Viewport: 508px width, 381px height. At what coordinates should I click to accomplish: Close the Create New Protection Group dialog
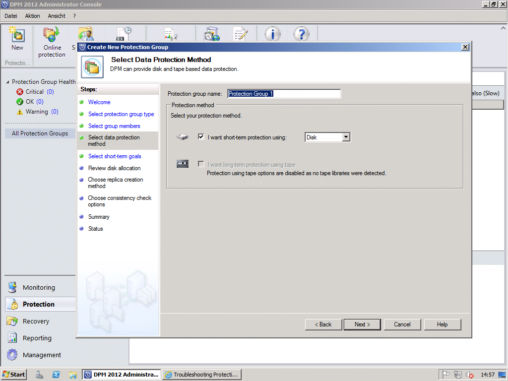465,47
